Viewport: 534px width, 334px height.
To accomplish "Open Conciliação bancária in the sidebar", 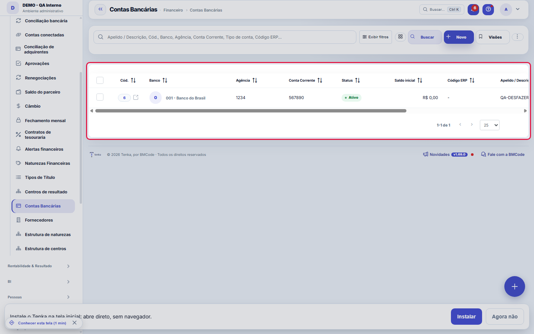I will coord(43,21).
